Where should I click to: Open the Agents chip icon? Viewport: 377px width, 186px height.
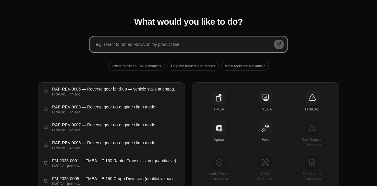pyautogui.click(x=219, y=128)
